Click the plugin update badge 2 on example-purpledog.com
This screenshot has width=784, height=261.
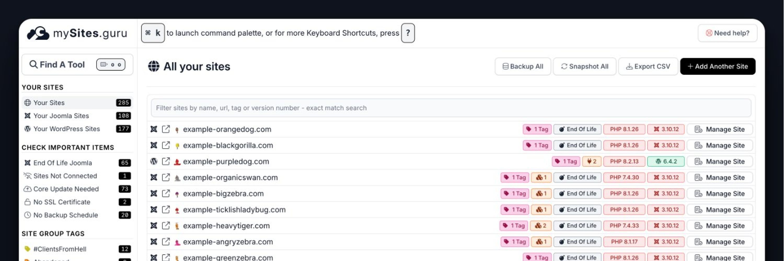(592, 161)
